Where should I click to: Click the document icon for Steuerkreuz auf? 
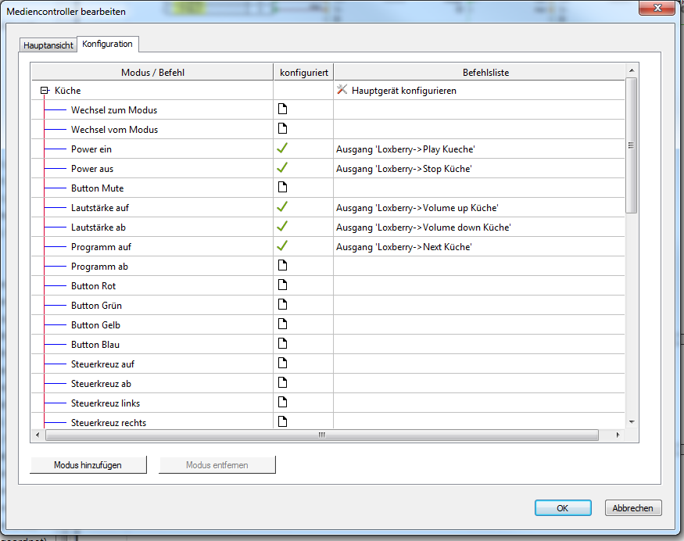coord(283,363)
